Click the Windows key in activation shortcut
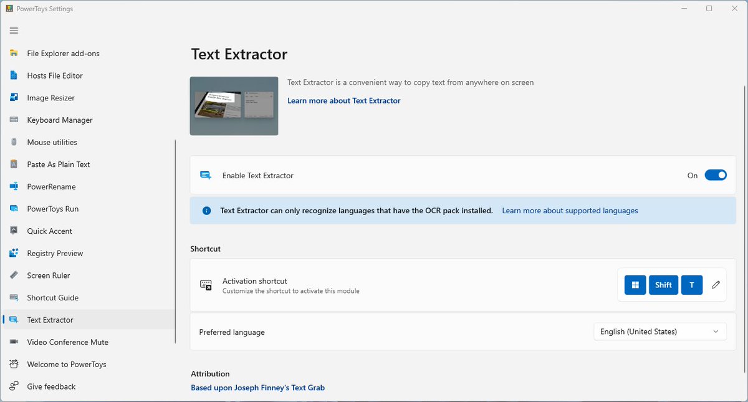This screenshot has height=402, width=748. (x=635, y=285)
